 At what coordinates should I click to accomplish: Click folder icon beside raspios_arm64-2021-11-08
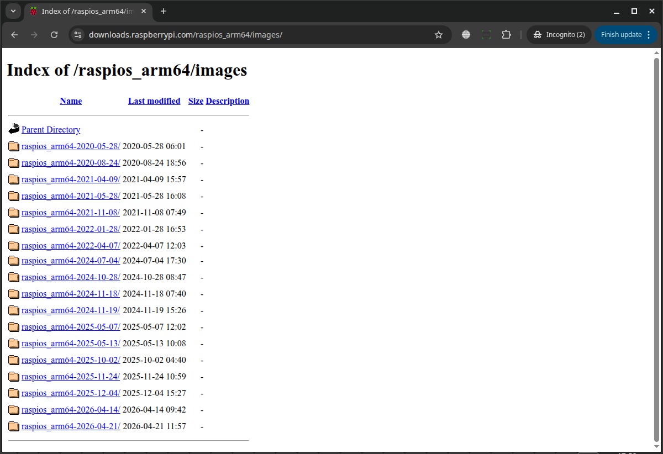pyautogui.click(x=14, y=213)
